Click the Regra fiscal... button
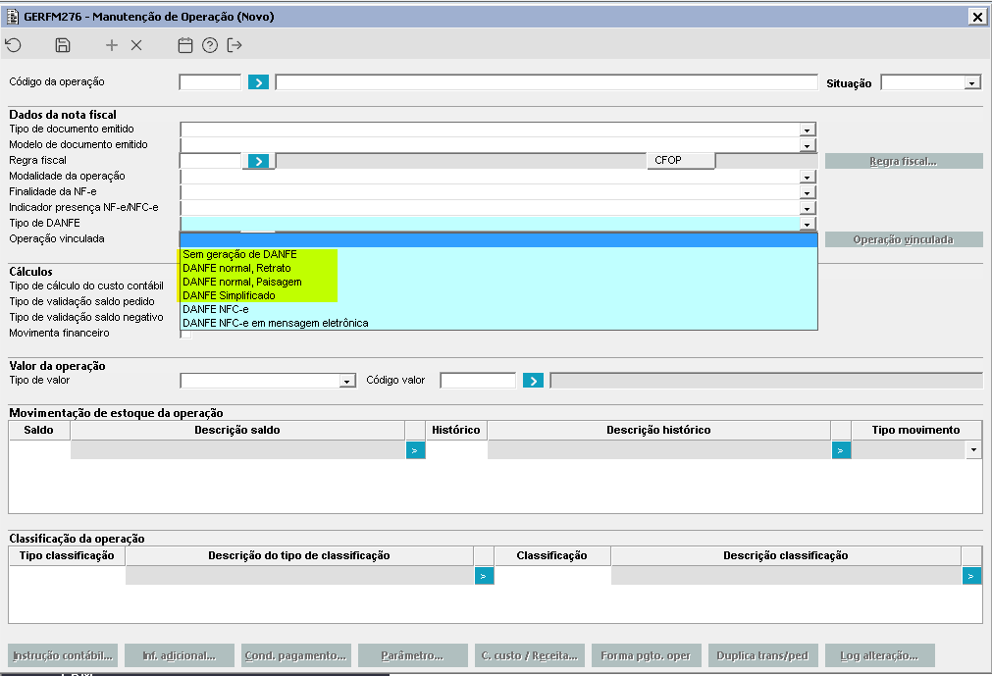 tap(904, 161)
